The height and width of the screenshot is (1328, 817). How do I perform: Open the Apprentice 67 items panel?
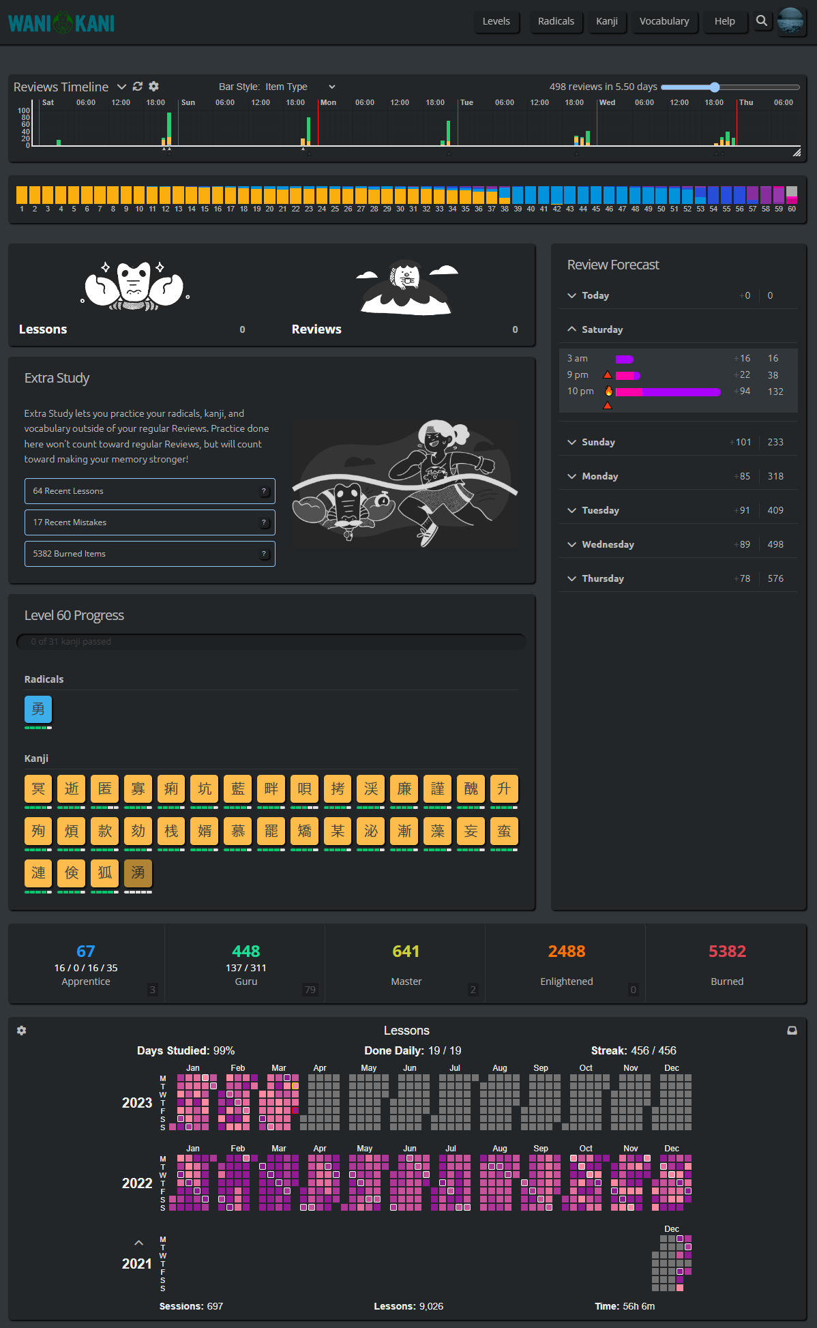[x=86, y=964]
